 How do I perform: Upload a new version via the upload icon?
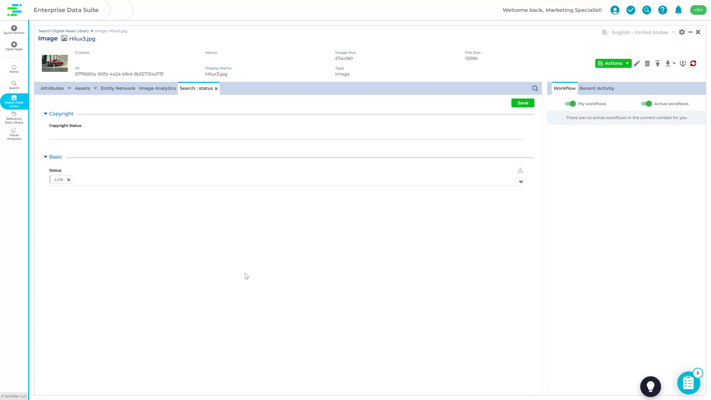(658, 63)
